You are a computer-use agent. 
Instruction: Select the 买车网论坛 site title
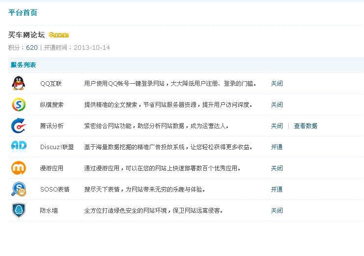[x=27, y=35]
